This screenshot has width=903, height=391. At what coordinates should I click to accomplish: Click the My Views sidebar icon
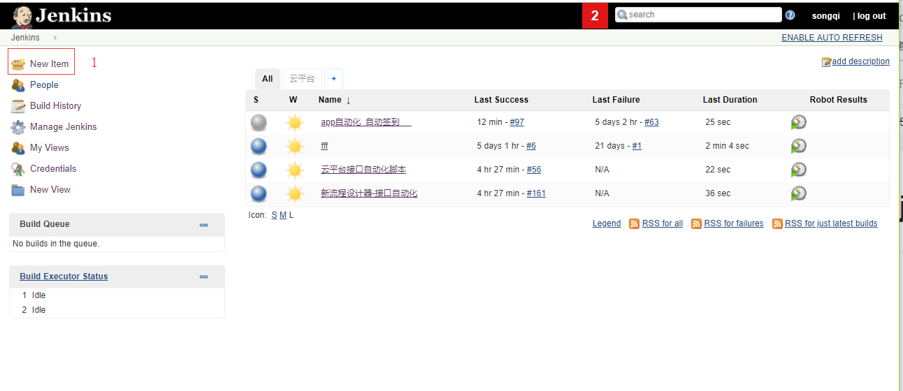[18, 147]
